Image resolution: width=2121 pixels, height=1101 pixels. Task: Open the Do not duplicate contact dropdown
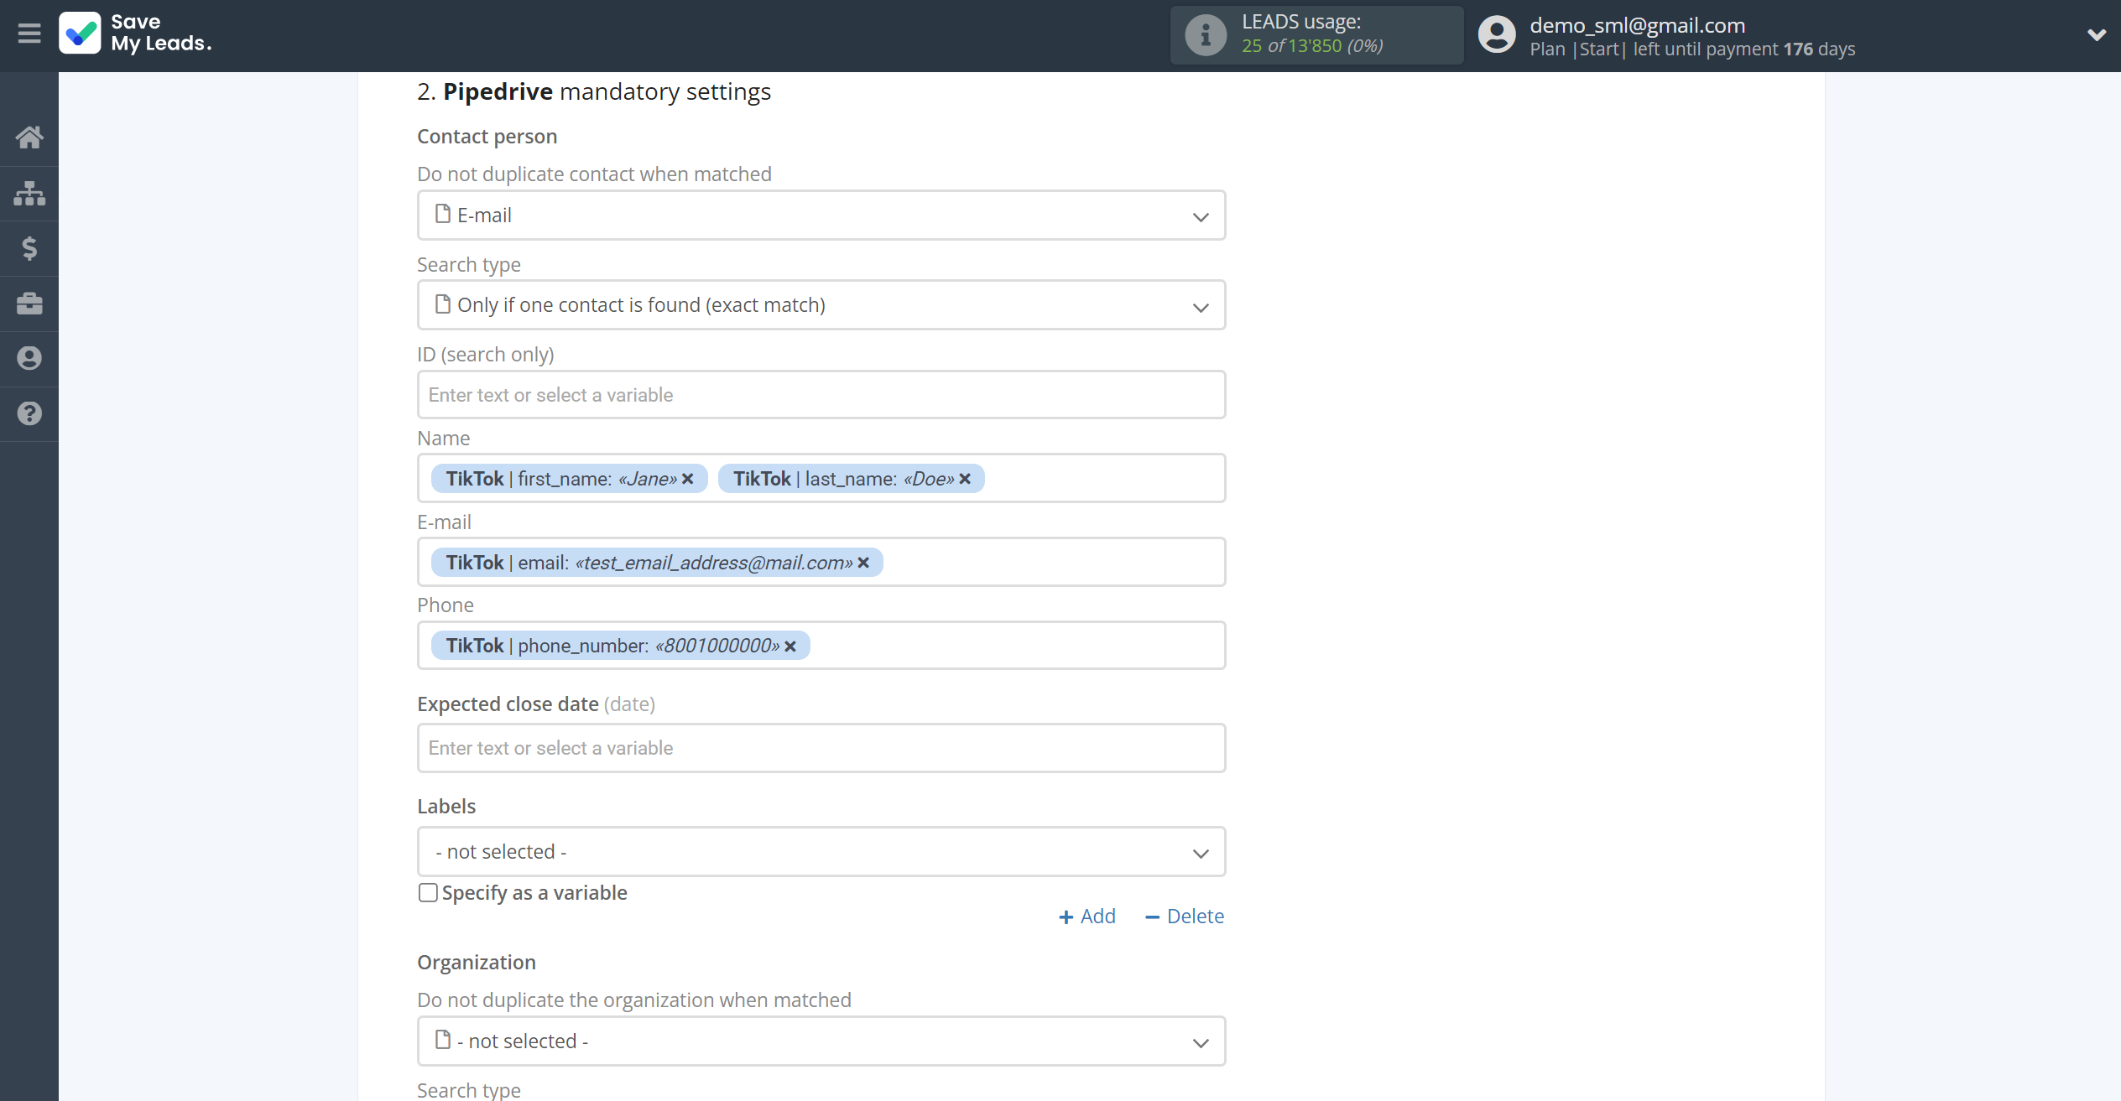pyautogui.click(x=821, y=216)
